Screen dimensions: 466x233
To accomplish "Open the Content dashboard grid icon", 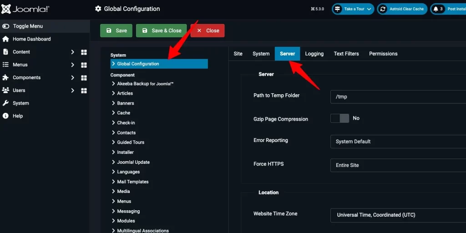I will click(x=84, y=52).
